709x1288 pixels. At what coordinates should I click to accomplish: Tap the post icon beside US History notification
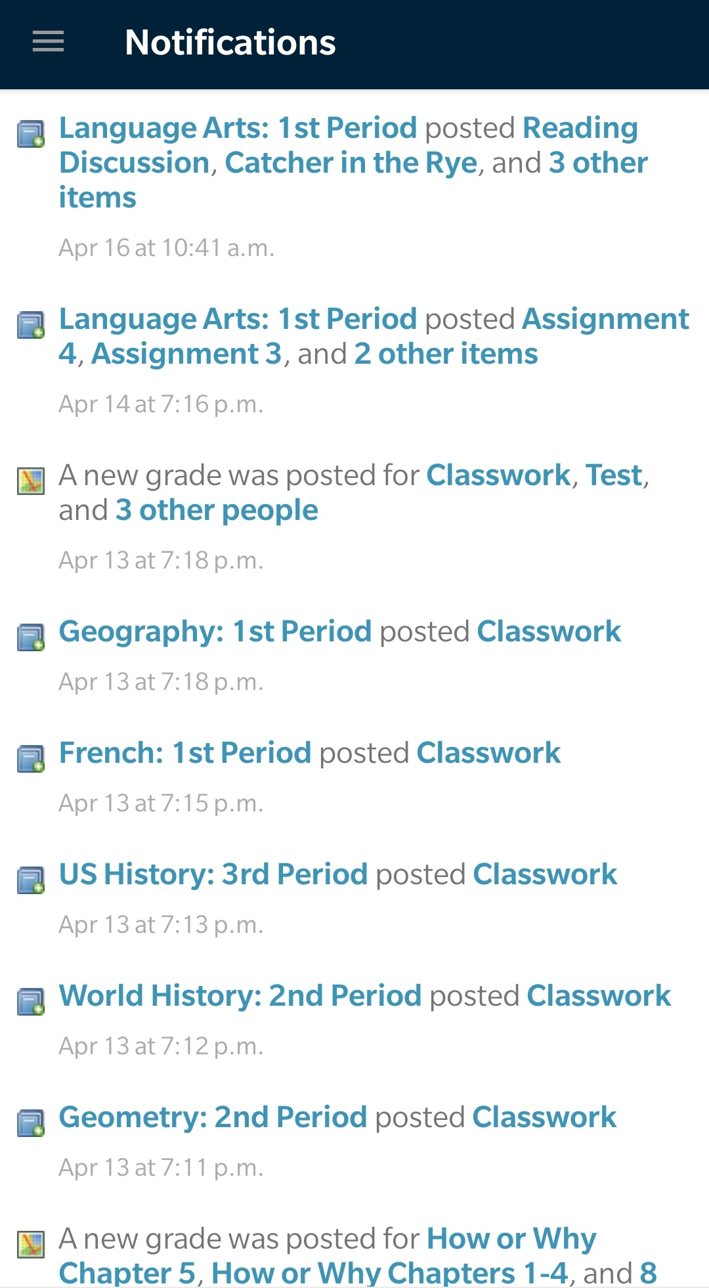tap(31, 880)
